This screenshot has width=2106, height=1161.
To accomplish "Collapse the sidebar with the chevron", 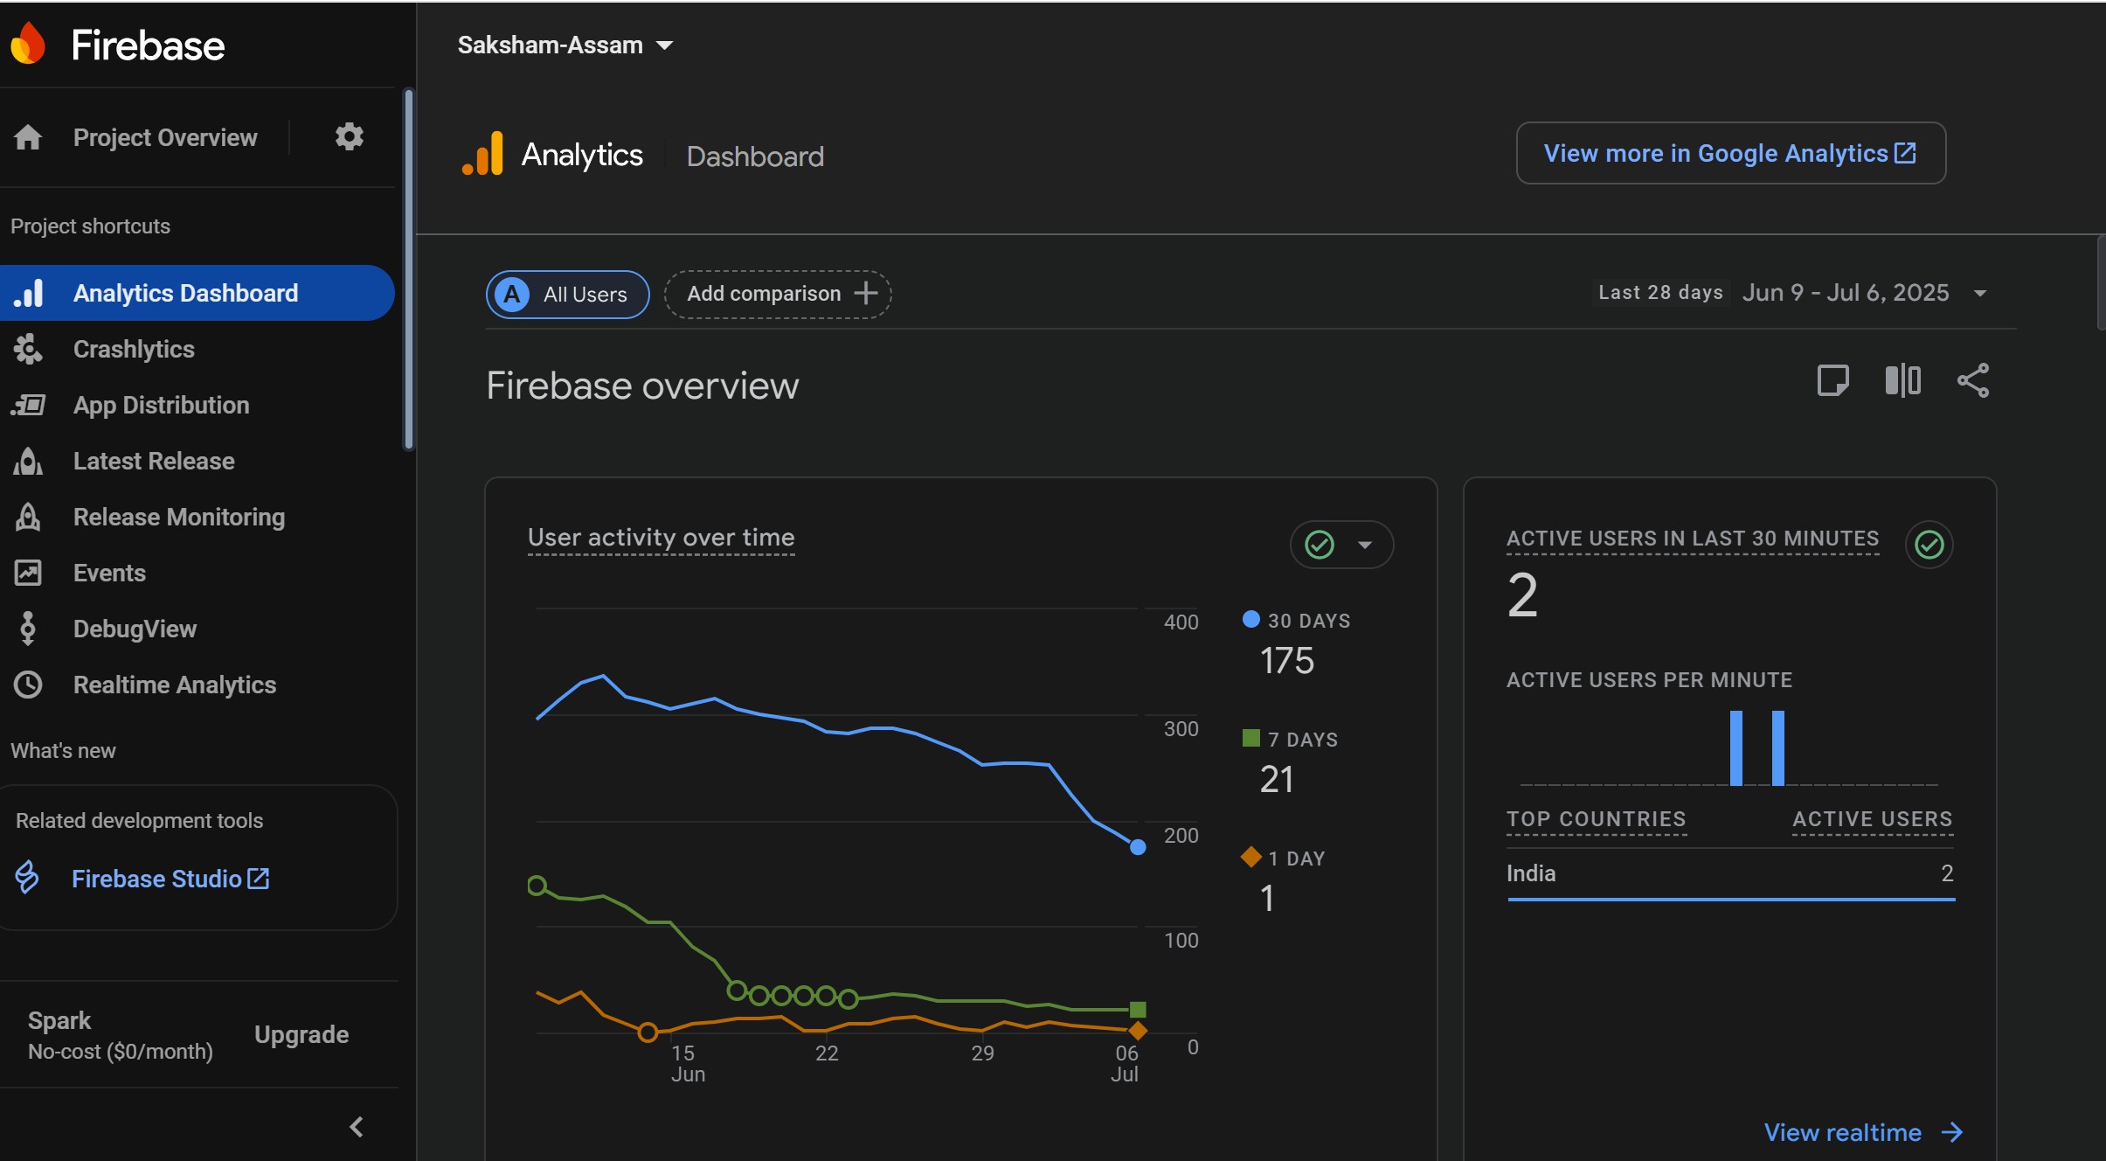I will click(x=356, y=1127).
